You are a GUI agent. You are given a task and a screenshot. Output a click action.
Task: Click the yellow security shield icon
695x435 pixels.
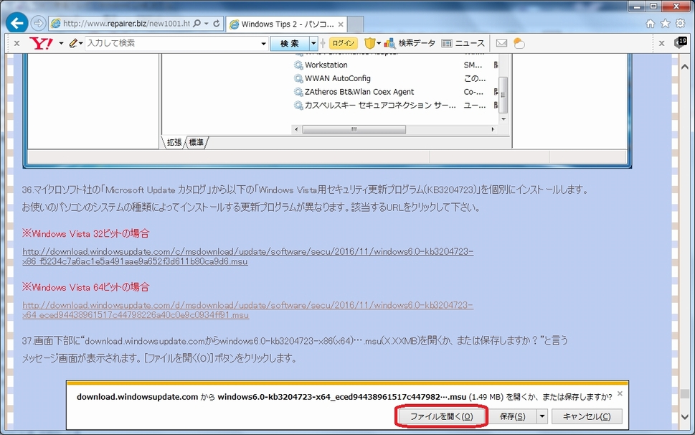coord(369,43)
